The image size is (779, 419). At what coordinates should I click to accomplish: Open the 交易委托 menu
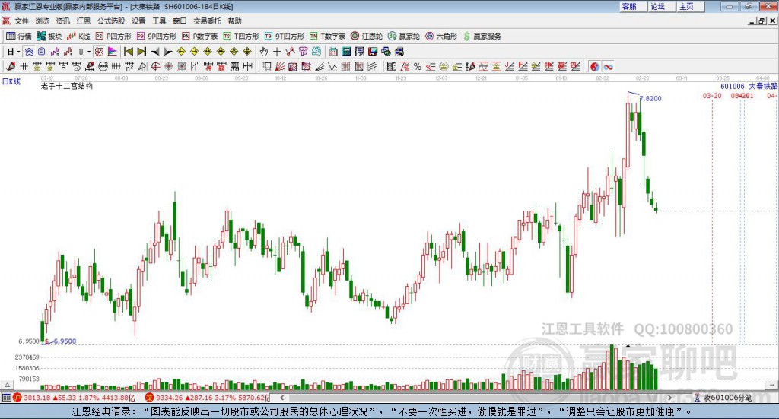click(x=207, y=21)
